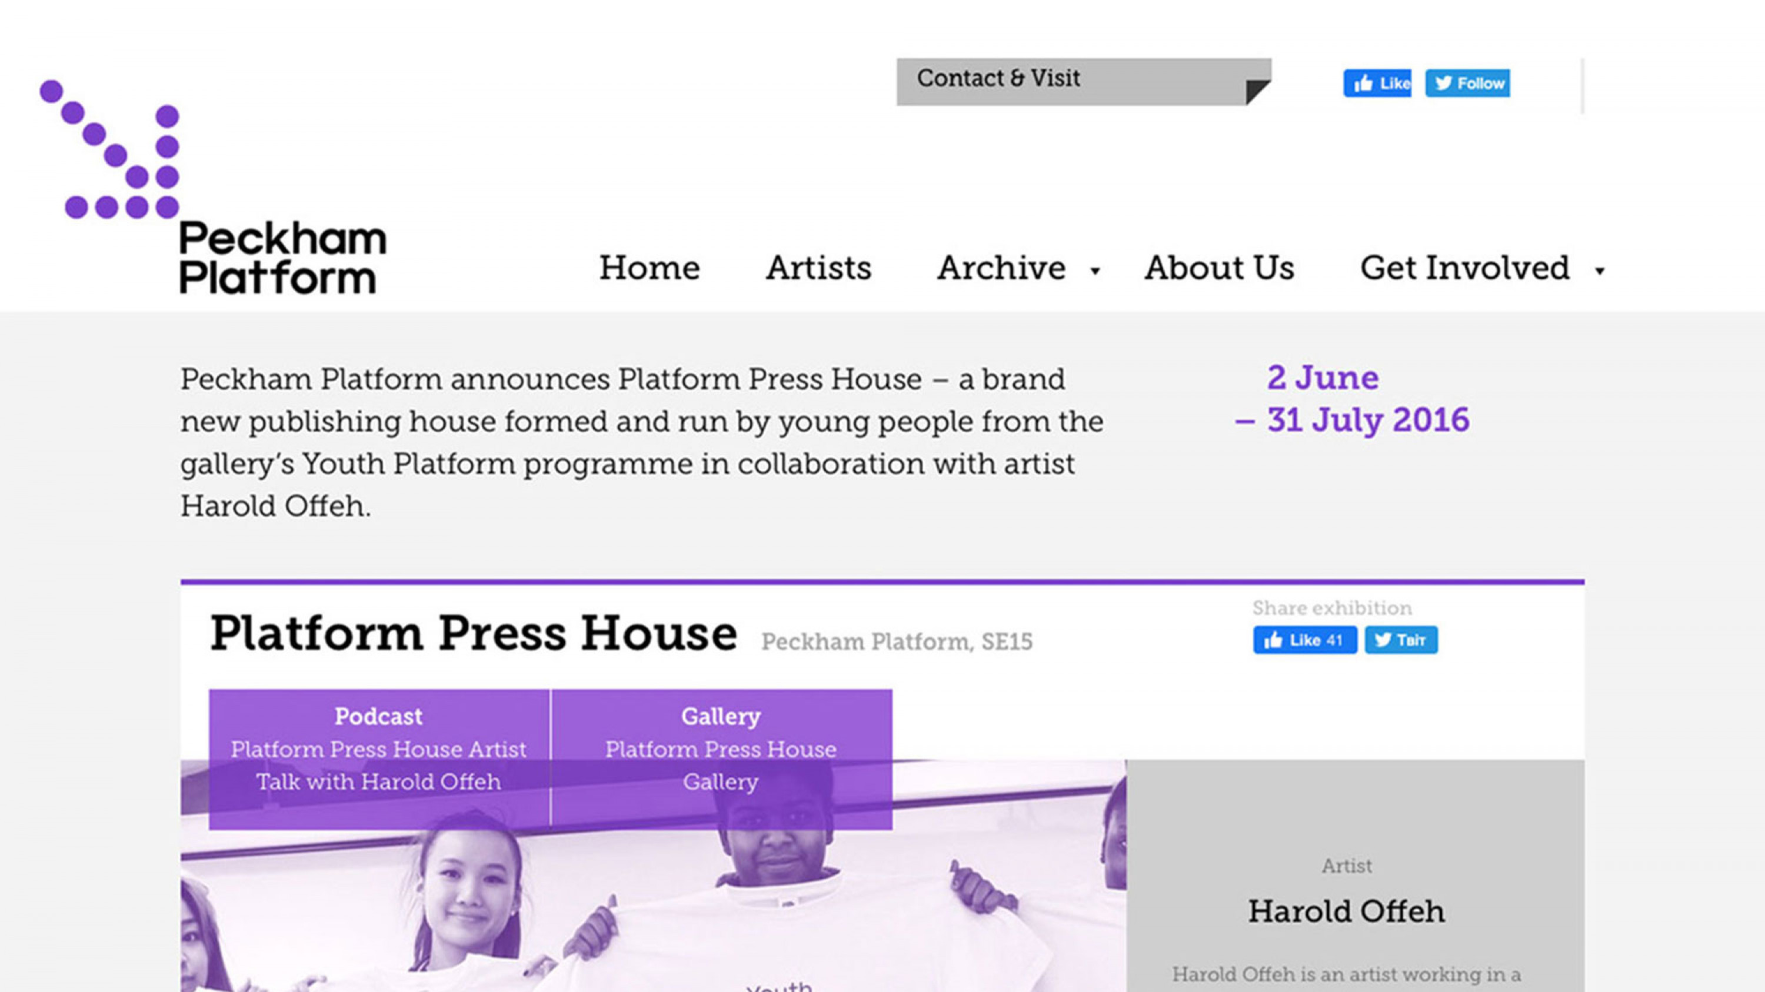Open the About Us page
Image resolution: width=1765 pixels, height=992 pixels.
tap(1219, 268)
